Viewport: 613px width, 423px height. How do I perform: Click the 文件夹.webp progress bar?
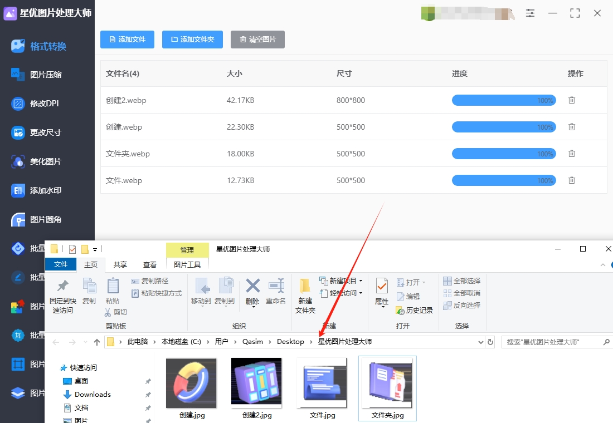(504, 154)
